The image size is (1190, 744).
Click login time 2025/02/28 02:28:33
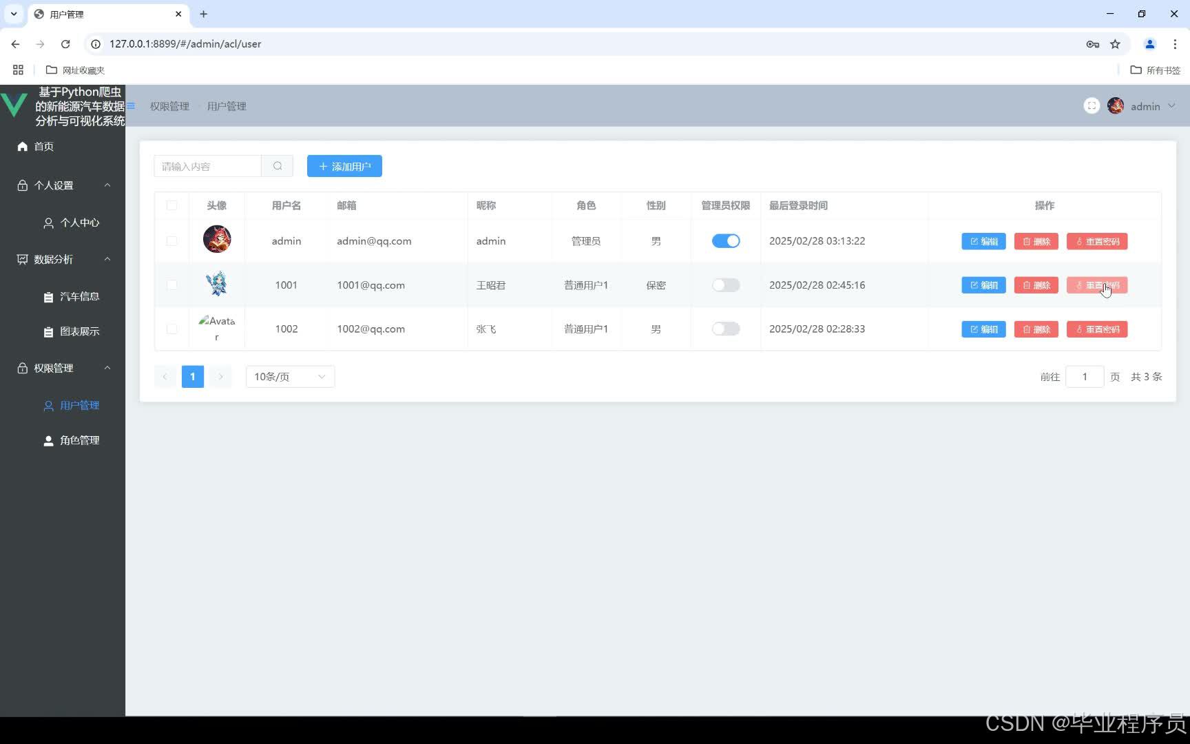pos(817,329)
